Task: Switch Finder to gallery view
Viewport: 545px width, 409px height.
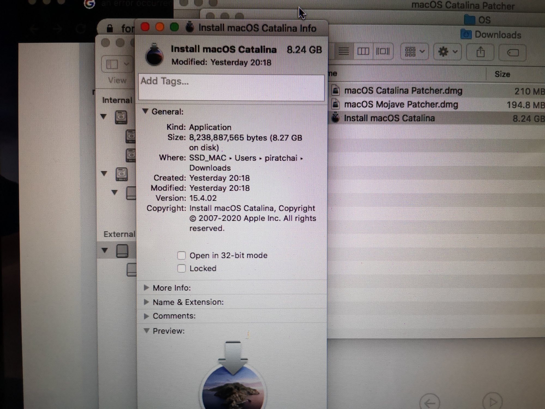Action: pos(383,51)
